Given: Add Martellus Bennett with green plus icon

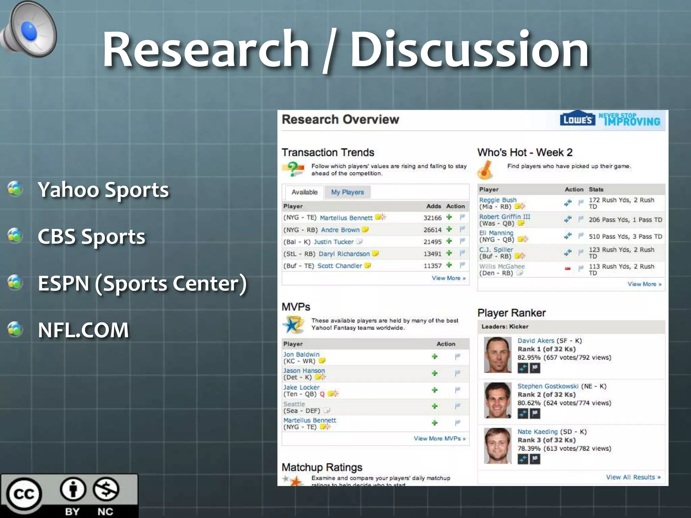Looking at the screenshot, I should (x=449, y=217).
